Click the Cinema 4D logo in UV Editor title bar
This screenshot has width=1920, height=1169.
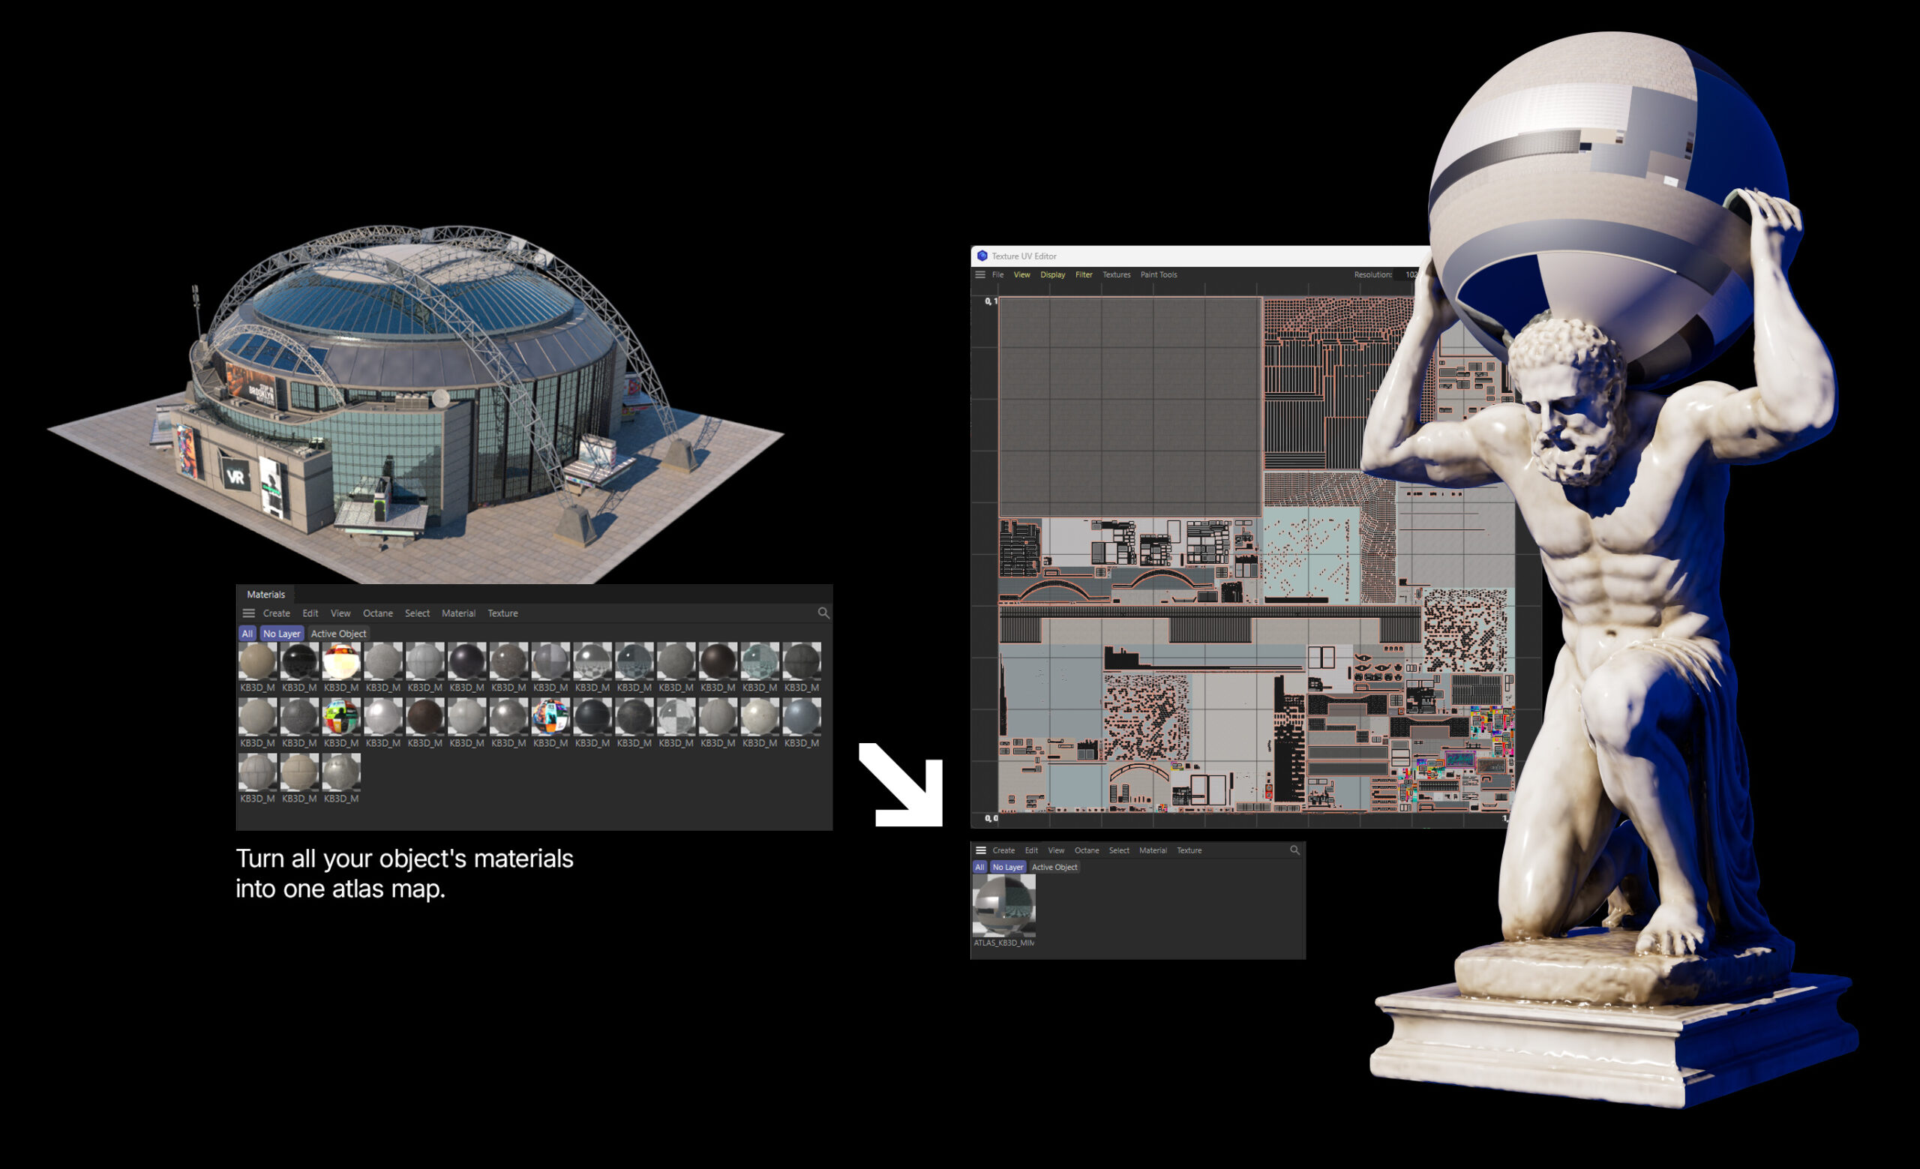pos(982,256)
